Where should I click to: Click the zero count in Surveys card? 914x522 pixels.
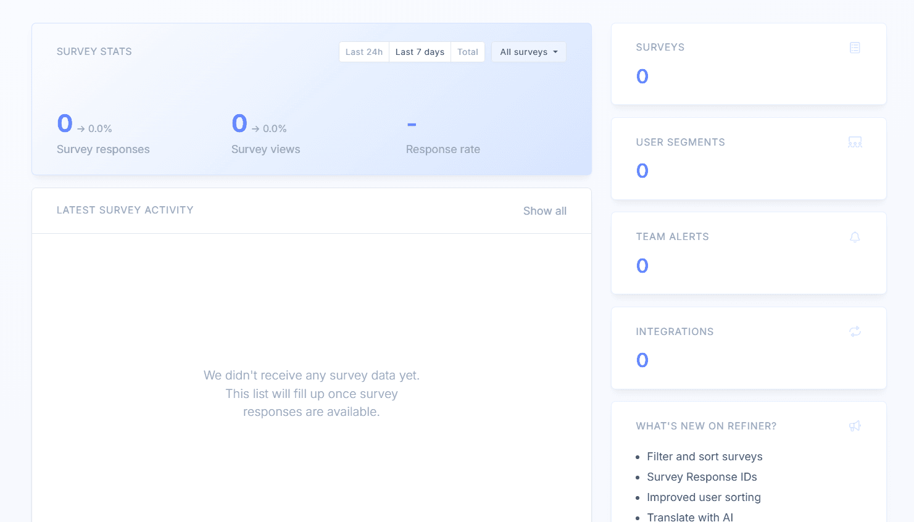pyautogui.click(x=642, y=77)
